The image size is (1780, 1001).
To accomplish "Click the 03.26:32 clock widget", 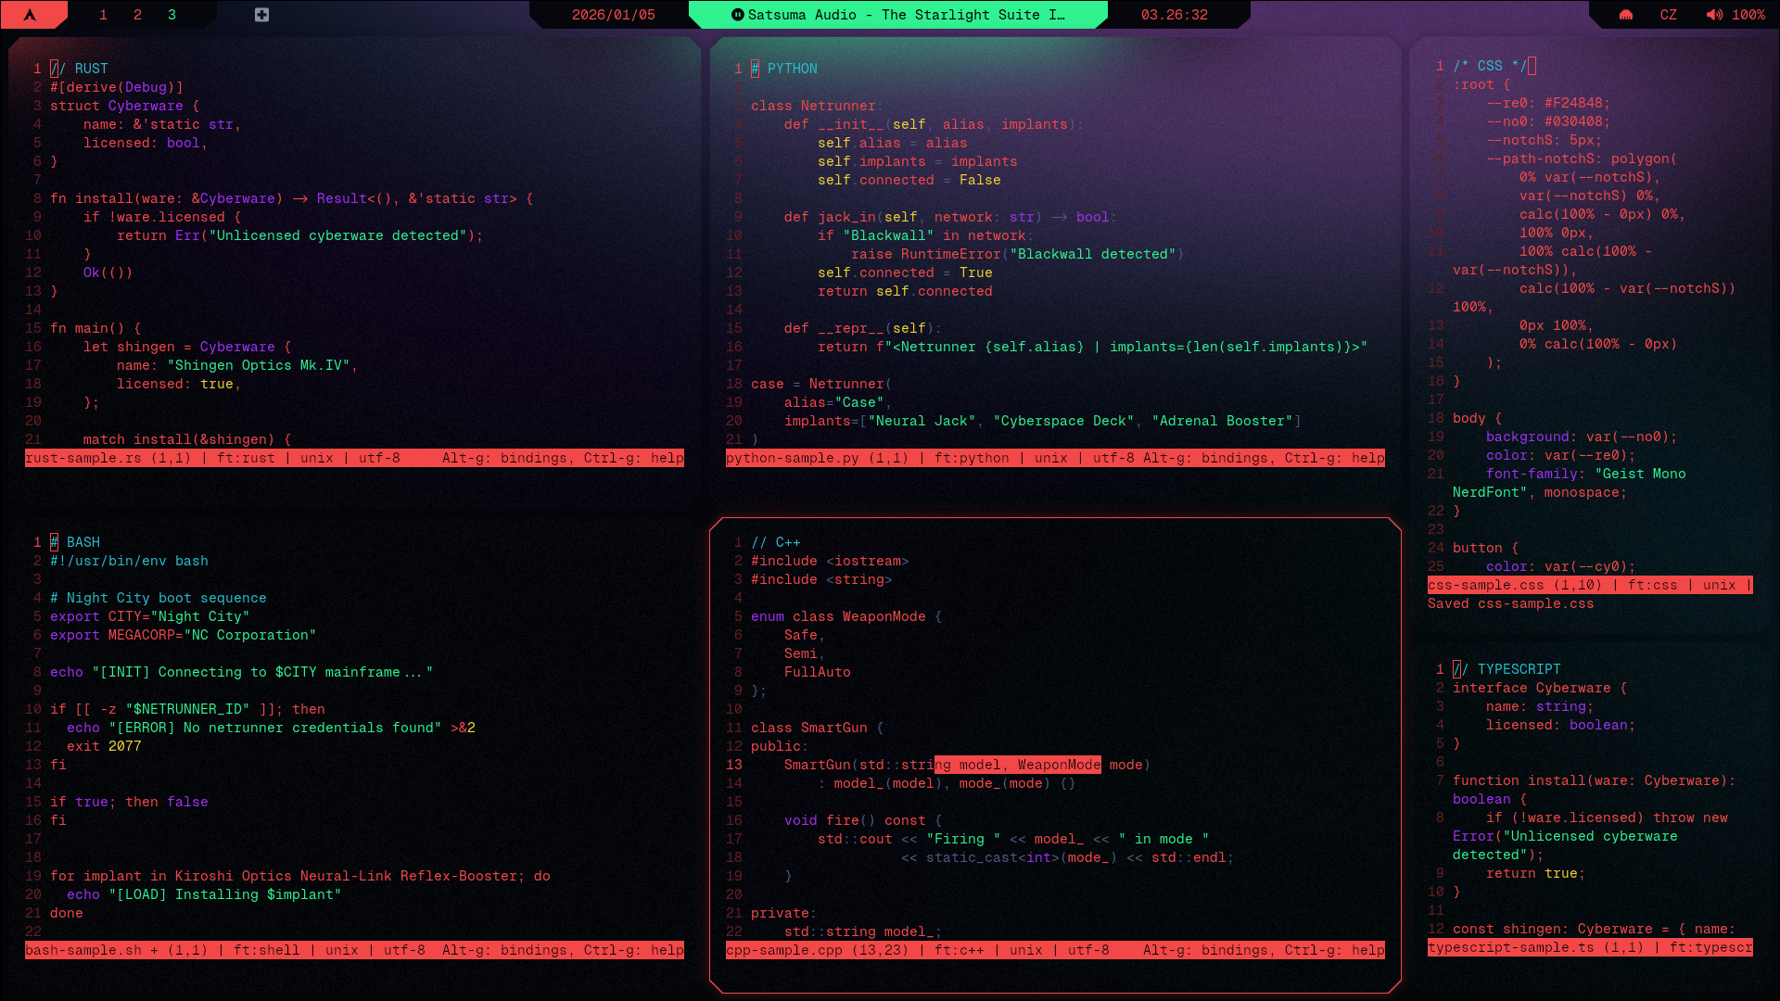I will click(x=1174, y=15).
